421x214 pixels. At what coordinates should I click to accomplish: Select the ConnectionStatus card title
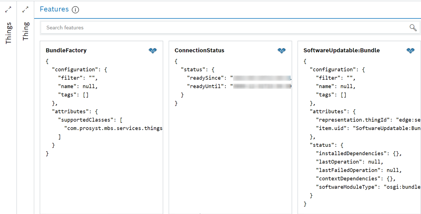199,50
